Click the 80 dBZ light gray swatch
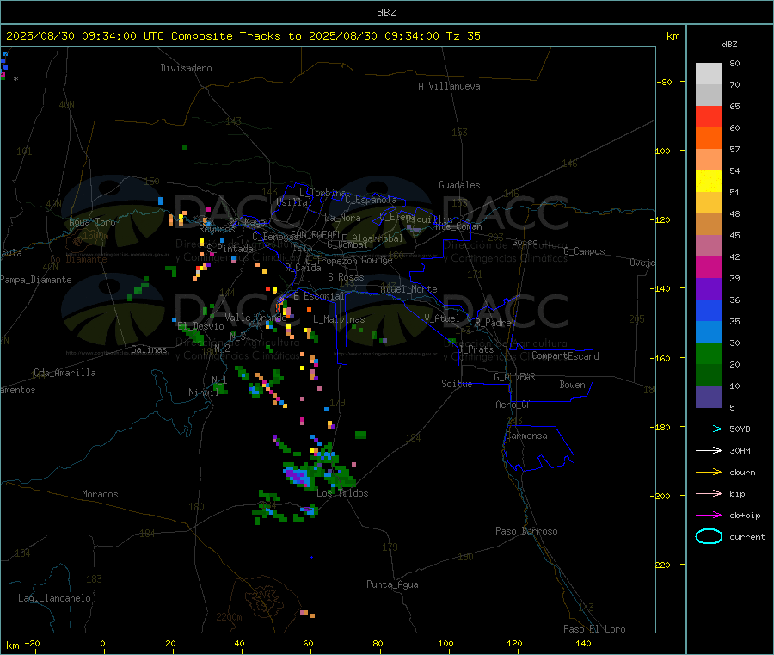The image size is (774, 655). [709, 74]
